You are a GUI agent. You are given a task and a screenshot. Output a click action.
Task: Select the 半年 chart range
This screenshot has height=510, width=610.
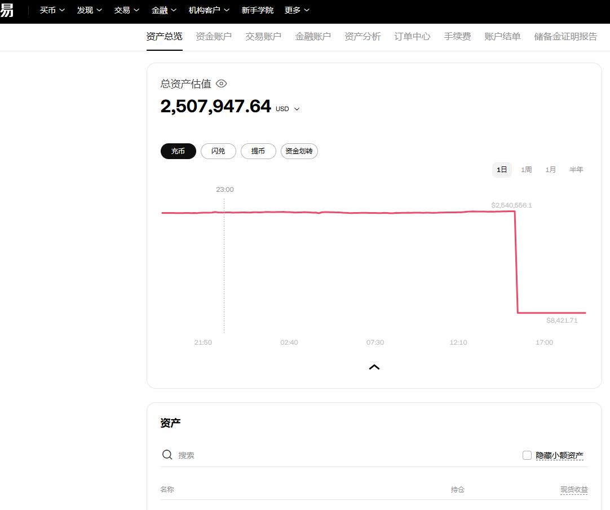(576, 170)
